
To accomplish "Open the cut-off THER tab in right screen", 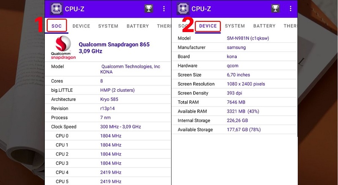I will pyautogui.click(x=290, y=26).
